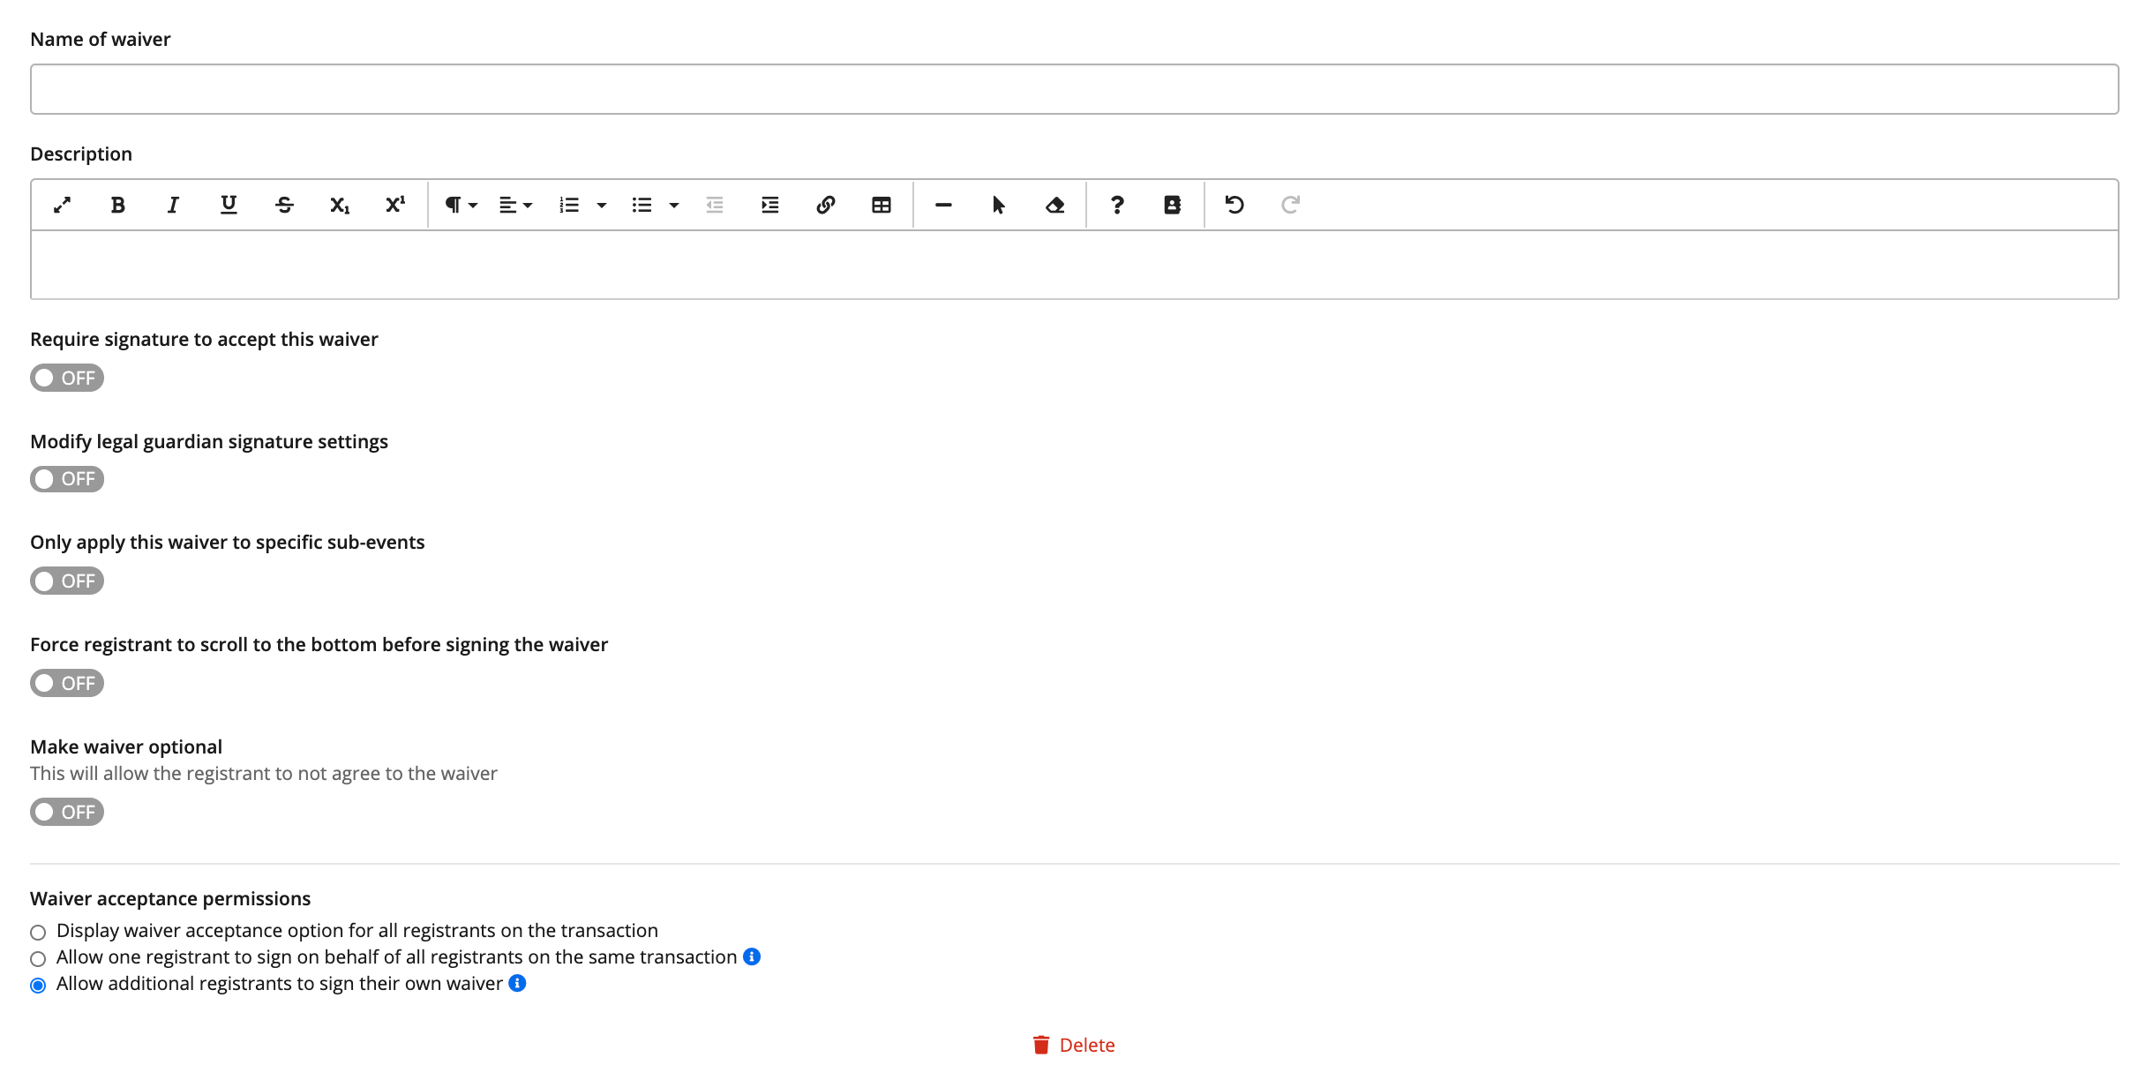Click the bookmark icon with letter B in toolbar
Screen dimensions: 2146x1080
coord(1172,205)
